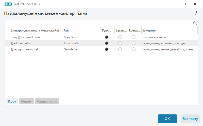
Task: Select exception radio for @address.info row
Action: pyautogui.click(x=133, y=43)
